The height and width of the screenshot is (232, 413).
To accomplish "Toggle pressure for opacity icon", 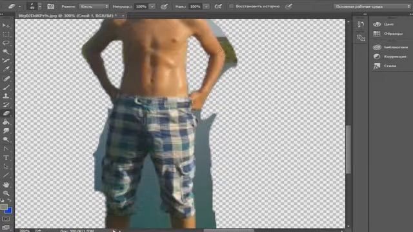I will [x=164, y=6].
